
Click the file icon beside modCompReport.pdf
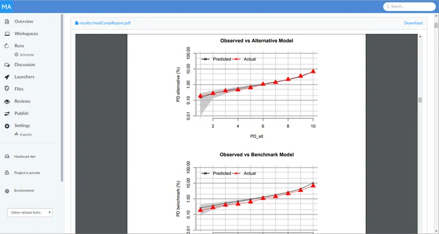click(x=77, y=23)
